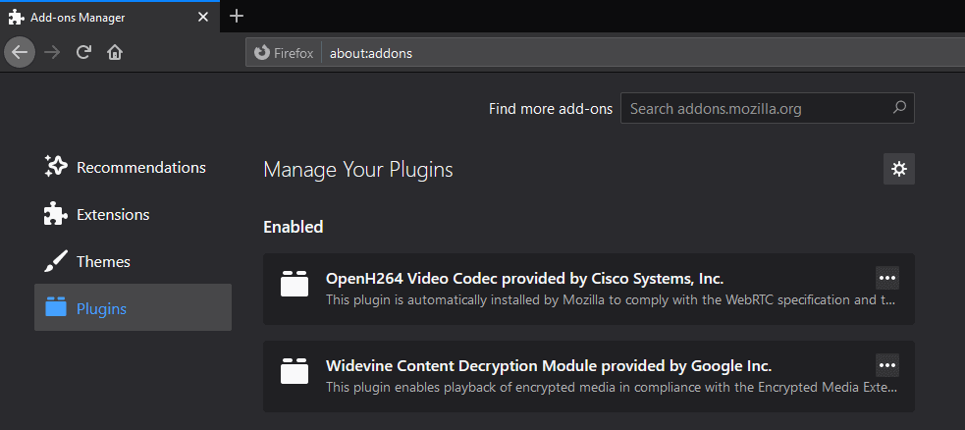Click the forward navigation arrow

(52, 52)
